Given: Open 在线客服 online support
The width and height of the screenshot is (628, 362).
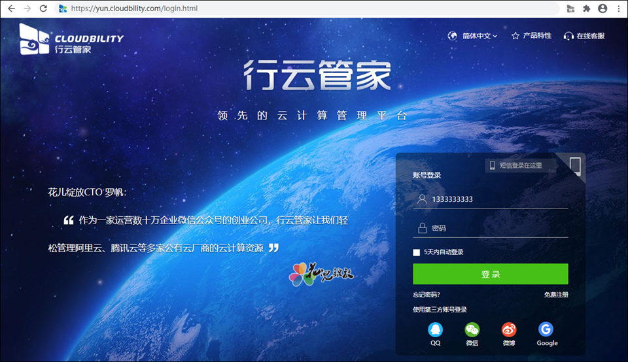Looking at the screenshot, I should pos(590,36).
